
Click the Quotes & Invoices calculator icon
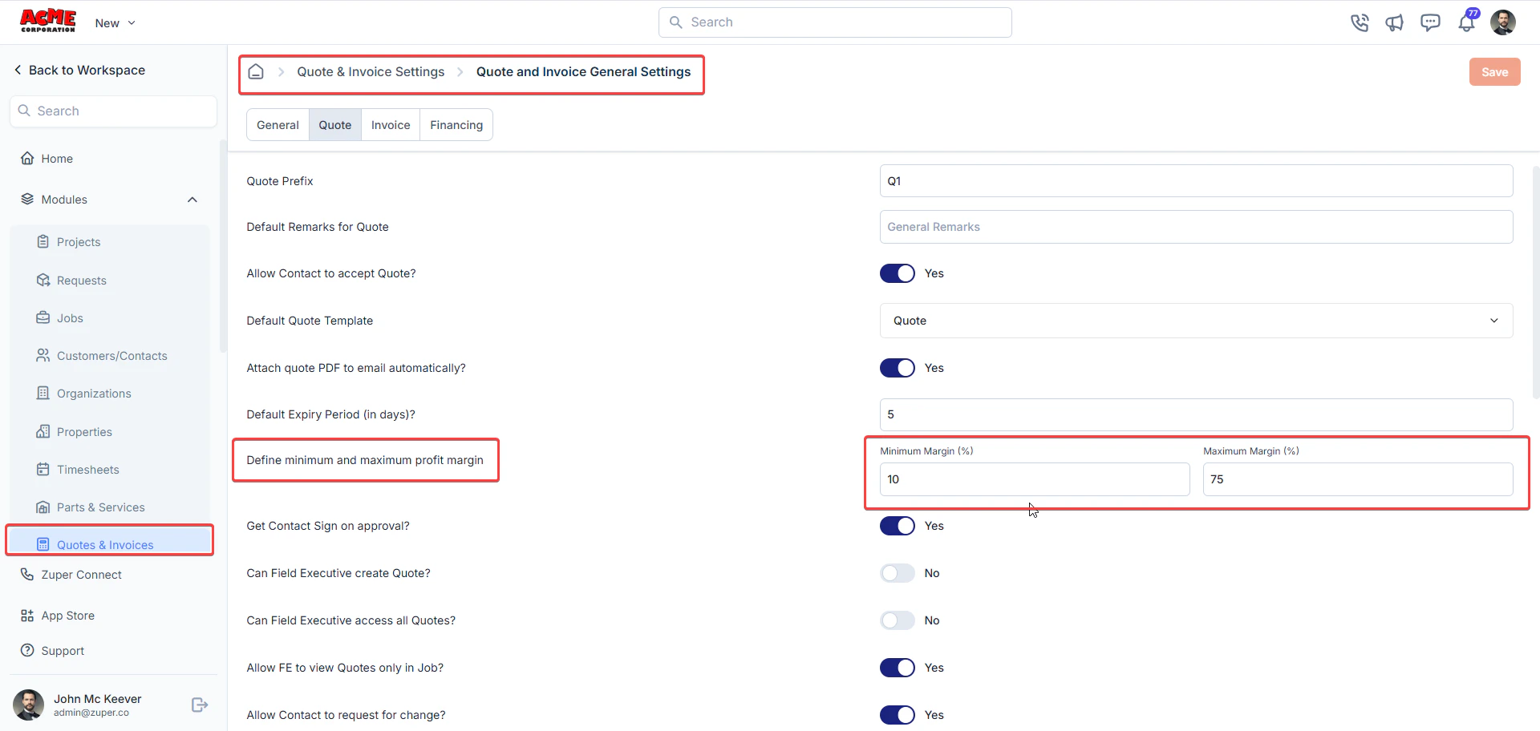point(43,544)
